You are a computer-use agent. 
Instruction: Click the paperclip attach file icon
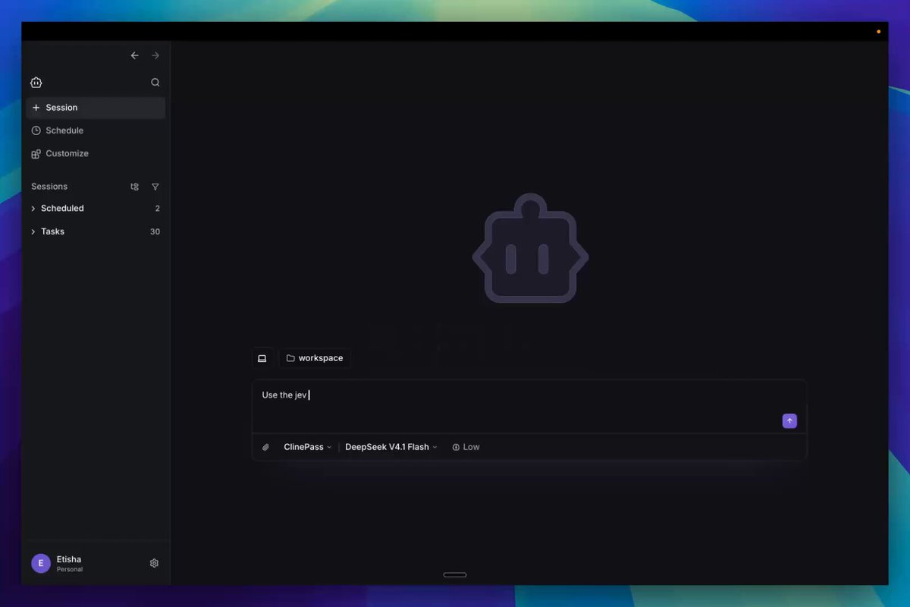265,447
